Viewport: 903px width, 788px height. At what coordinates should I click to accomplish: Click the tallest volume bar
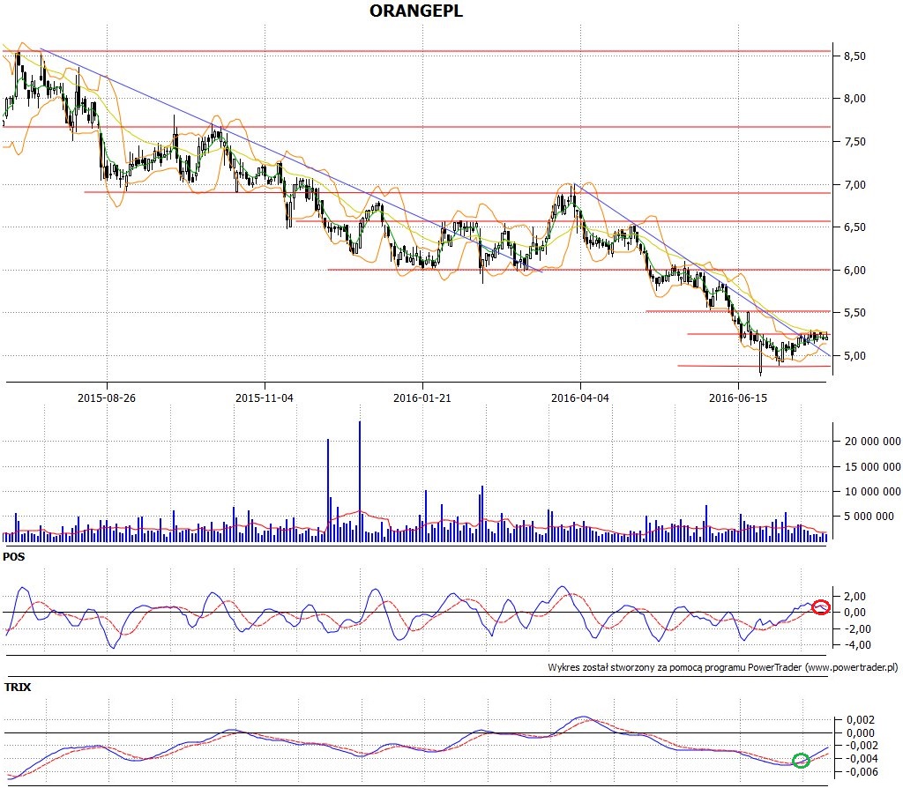pos(360,481)
